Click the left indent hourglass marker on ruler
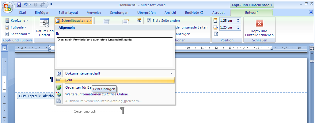 pyautogui.click(x=50, y=48)
